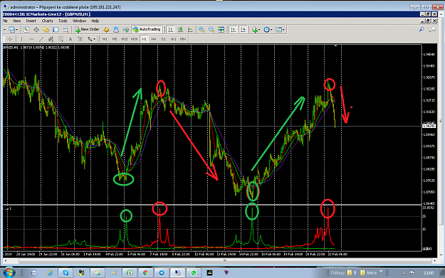Select the horizontal line tool
This screenshot has width=445, height=278.
[31, 39]
